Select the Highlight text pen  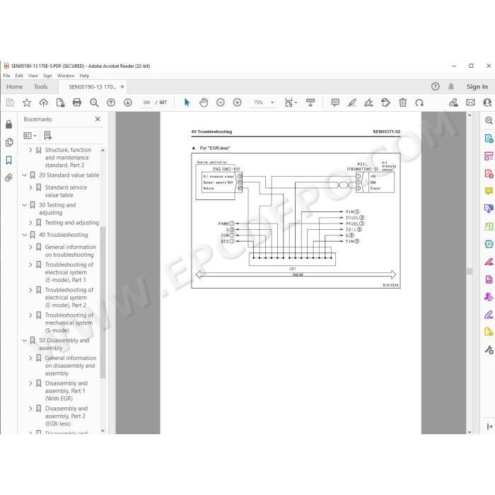click(352, 103)
